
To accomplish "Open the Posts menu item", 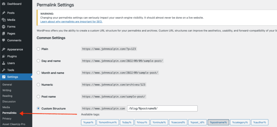I will point(11,13).
